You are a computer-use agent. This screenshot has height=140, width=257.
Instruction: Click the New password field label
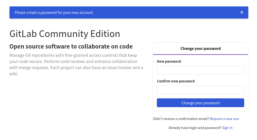tap(169, 61)
